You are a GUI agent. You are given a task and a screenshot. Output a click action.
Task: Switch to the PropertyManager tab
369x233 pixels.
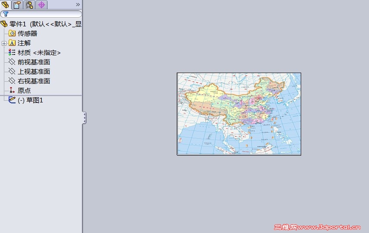[17, 4]
